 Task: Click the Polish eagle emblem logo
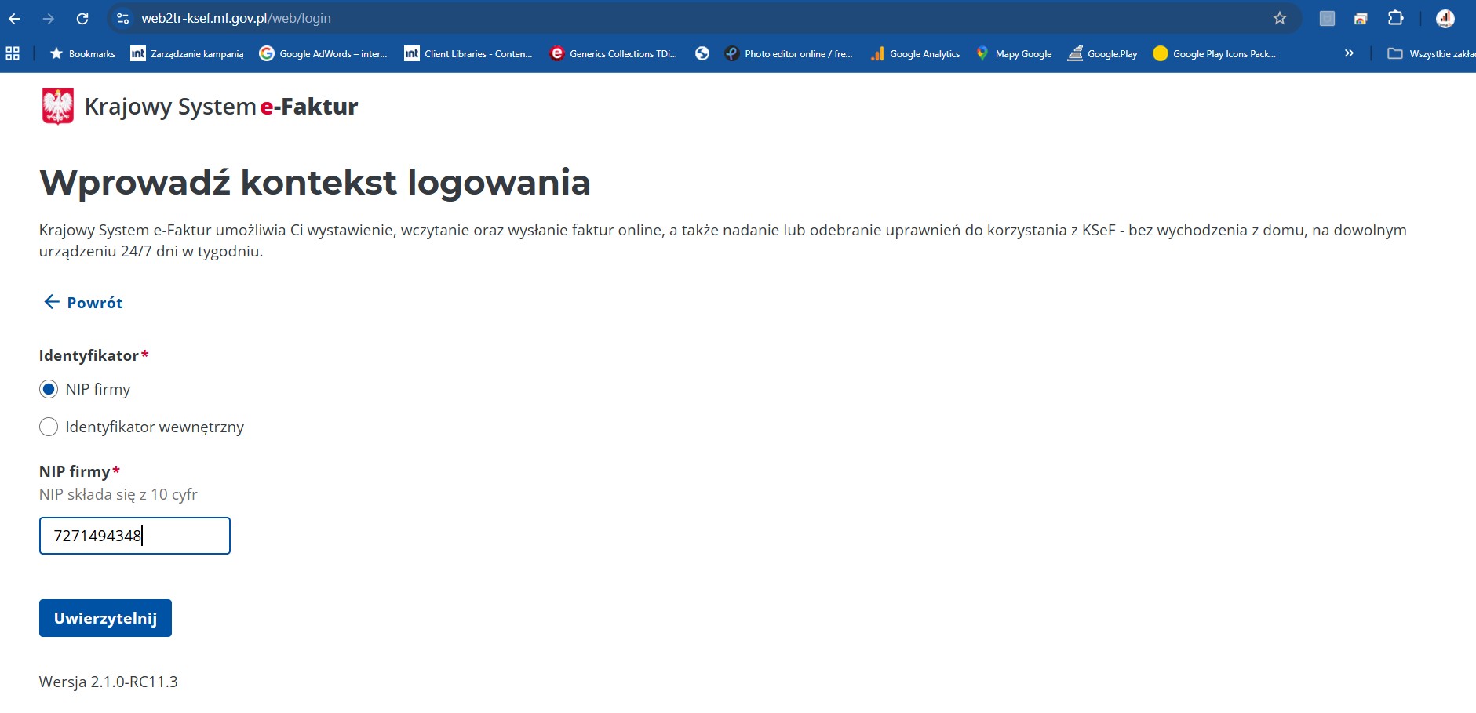coord(57,106)
